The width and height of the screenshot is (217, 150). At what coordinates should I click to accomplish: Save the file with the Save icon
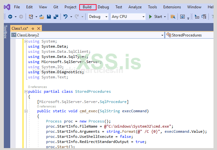point(49,17)
